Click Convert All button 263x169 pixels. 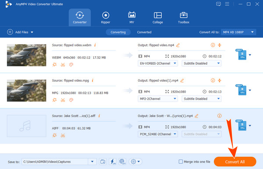[235, 162]
